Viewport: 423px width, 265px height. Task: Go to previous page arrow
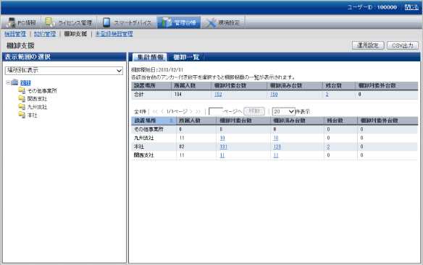(162, 111)
